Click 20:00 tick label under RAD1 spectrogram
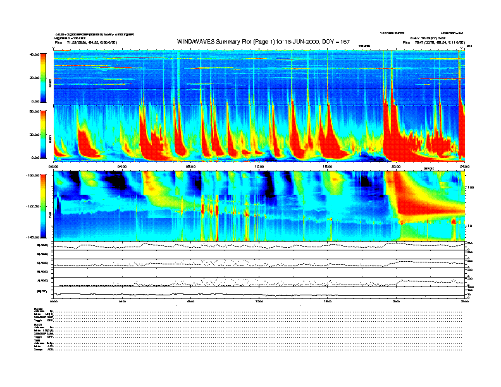The height and width of the screenshot is (387, 501). coord(396,166)
